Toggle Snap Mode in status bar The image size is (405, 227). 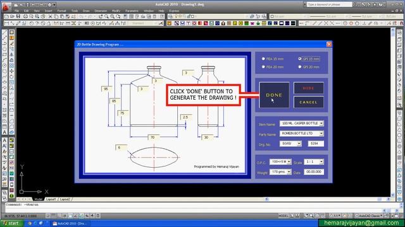(48, 216)
